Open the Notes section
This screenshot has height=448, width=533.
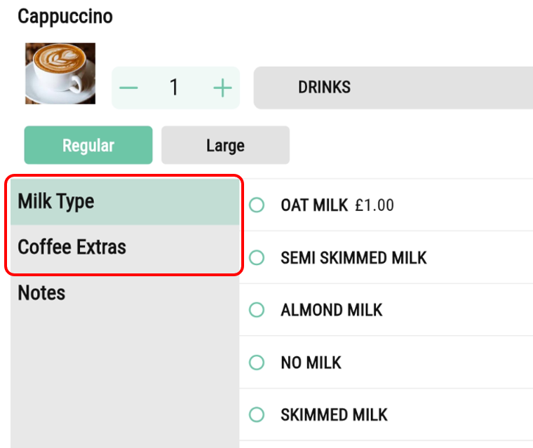[x=42, y=293]
